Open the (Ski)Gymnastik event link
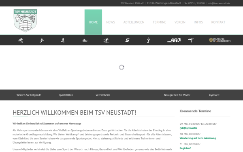243x152 pixels. pos(188,128)
